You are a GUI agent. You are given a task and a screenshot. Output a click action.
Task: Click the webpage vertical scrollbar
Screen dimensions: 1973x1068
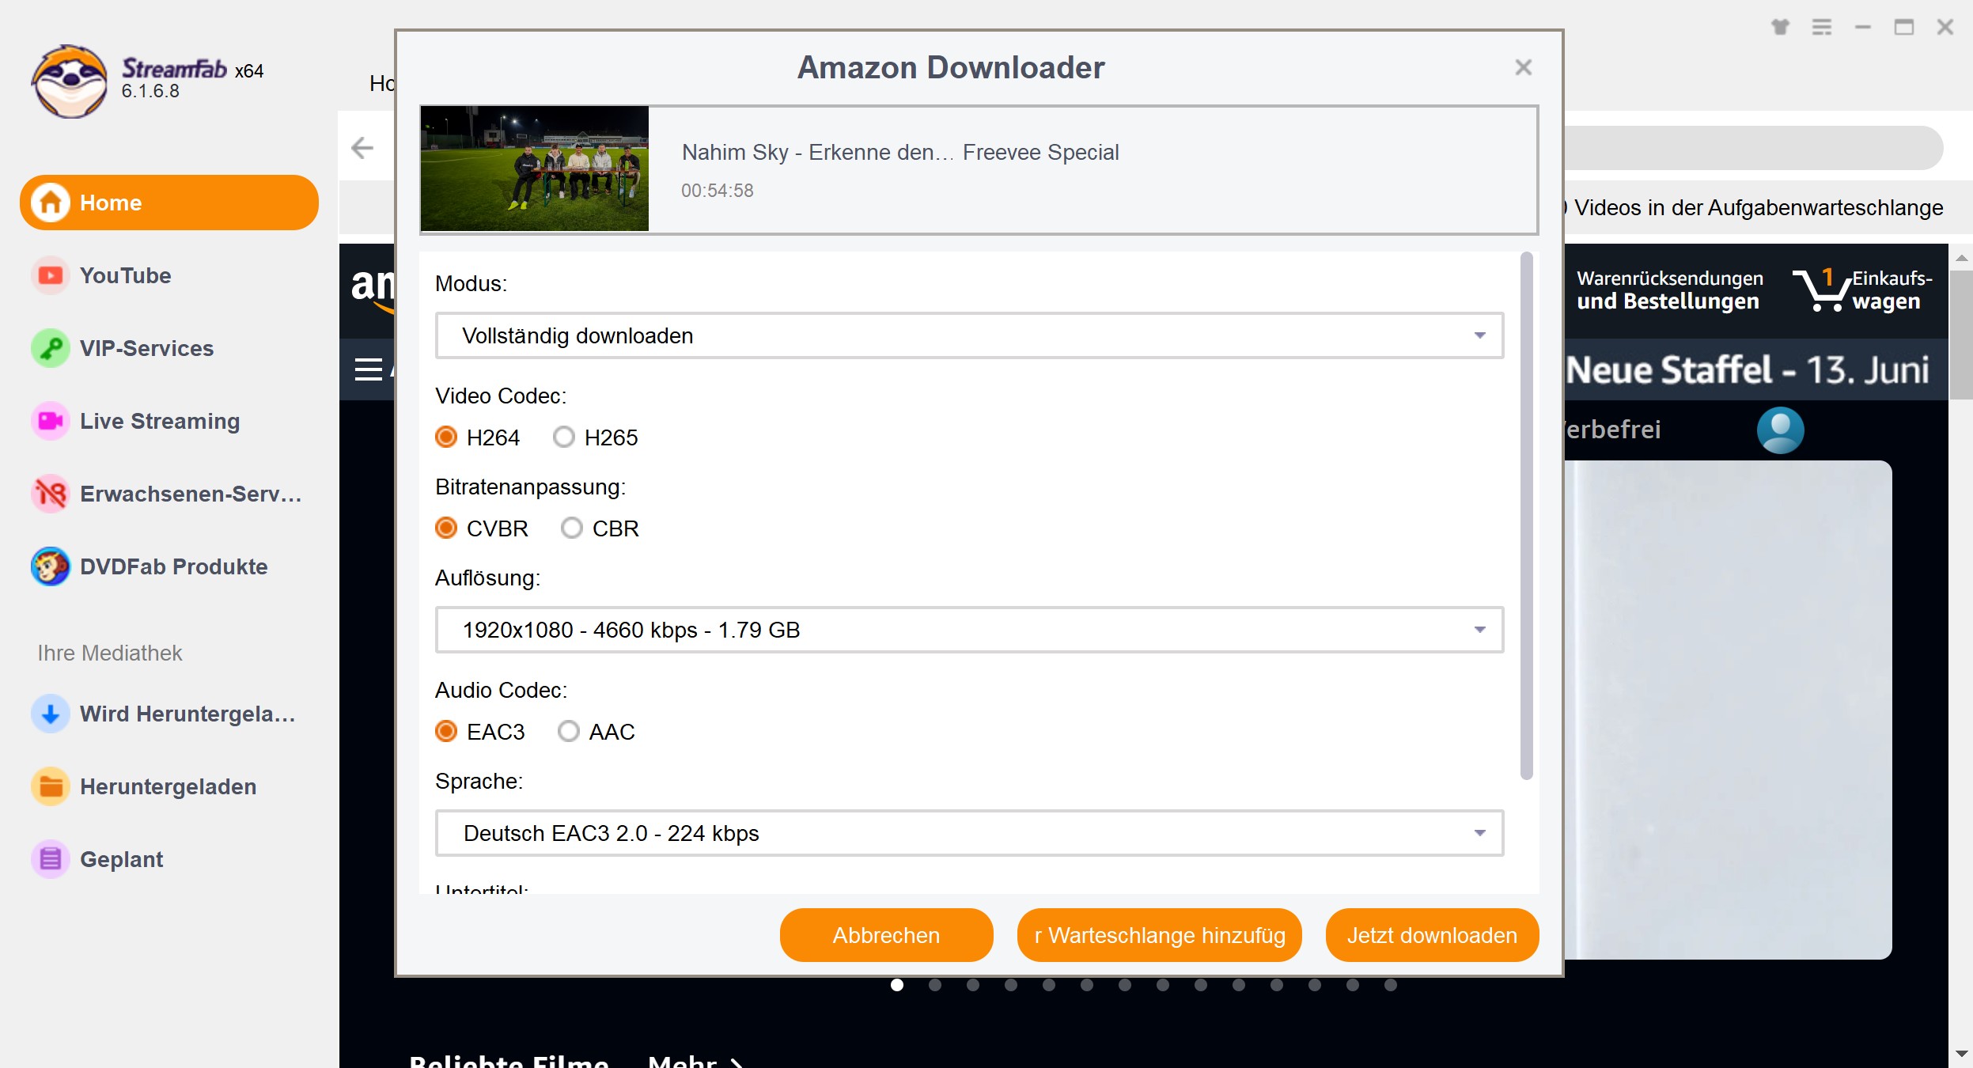(1961, 335)
